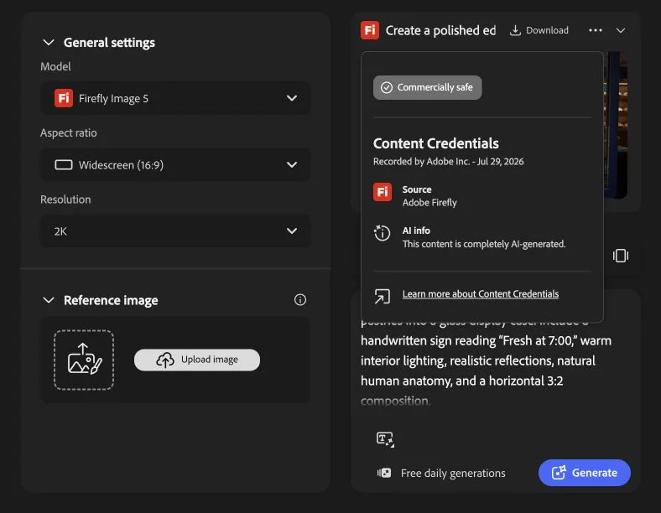Open the three-dots more options menu
Image resolution: width=661 pixels, height=513 pixels.
(x=596, y=30)
